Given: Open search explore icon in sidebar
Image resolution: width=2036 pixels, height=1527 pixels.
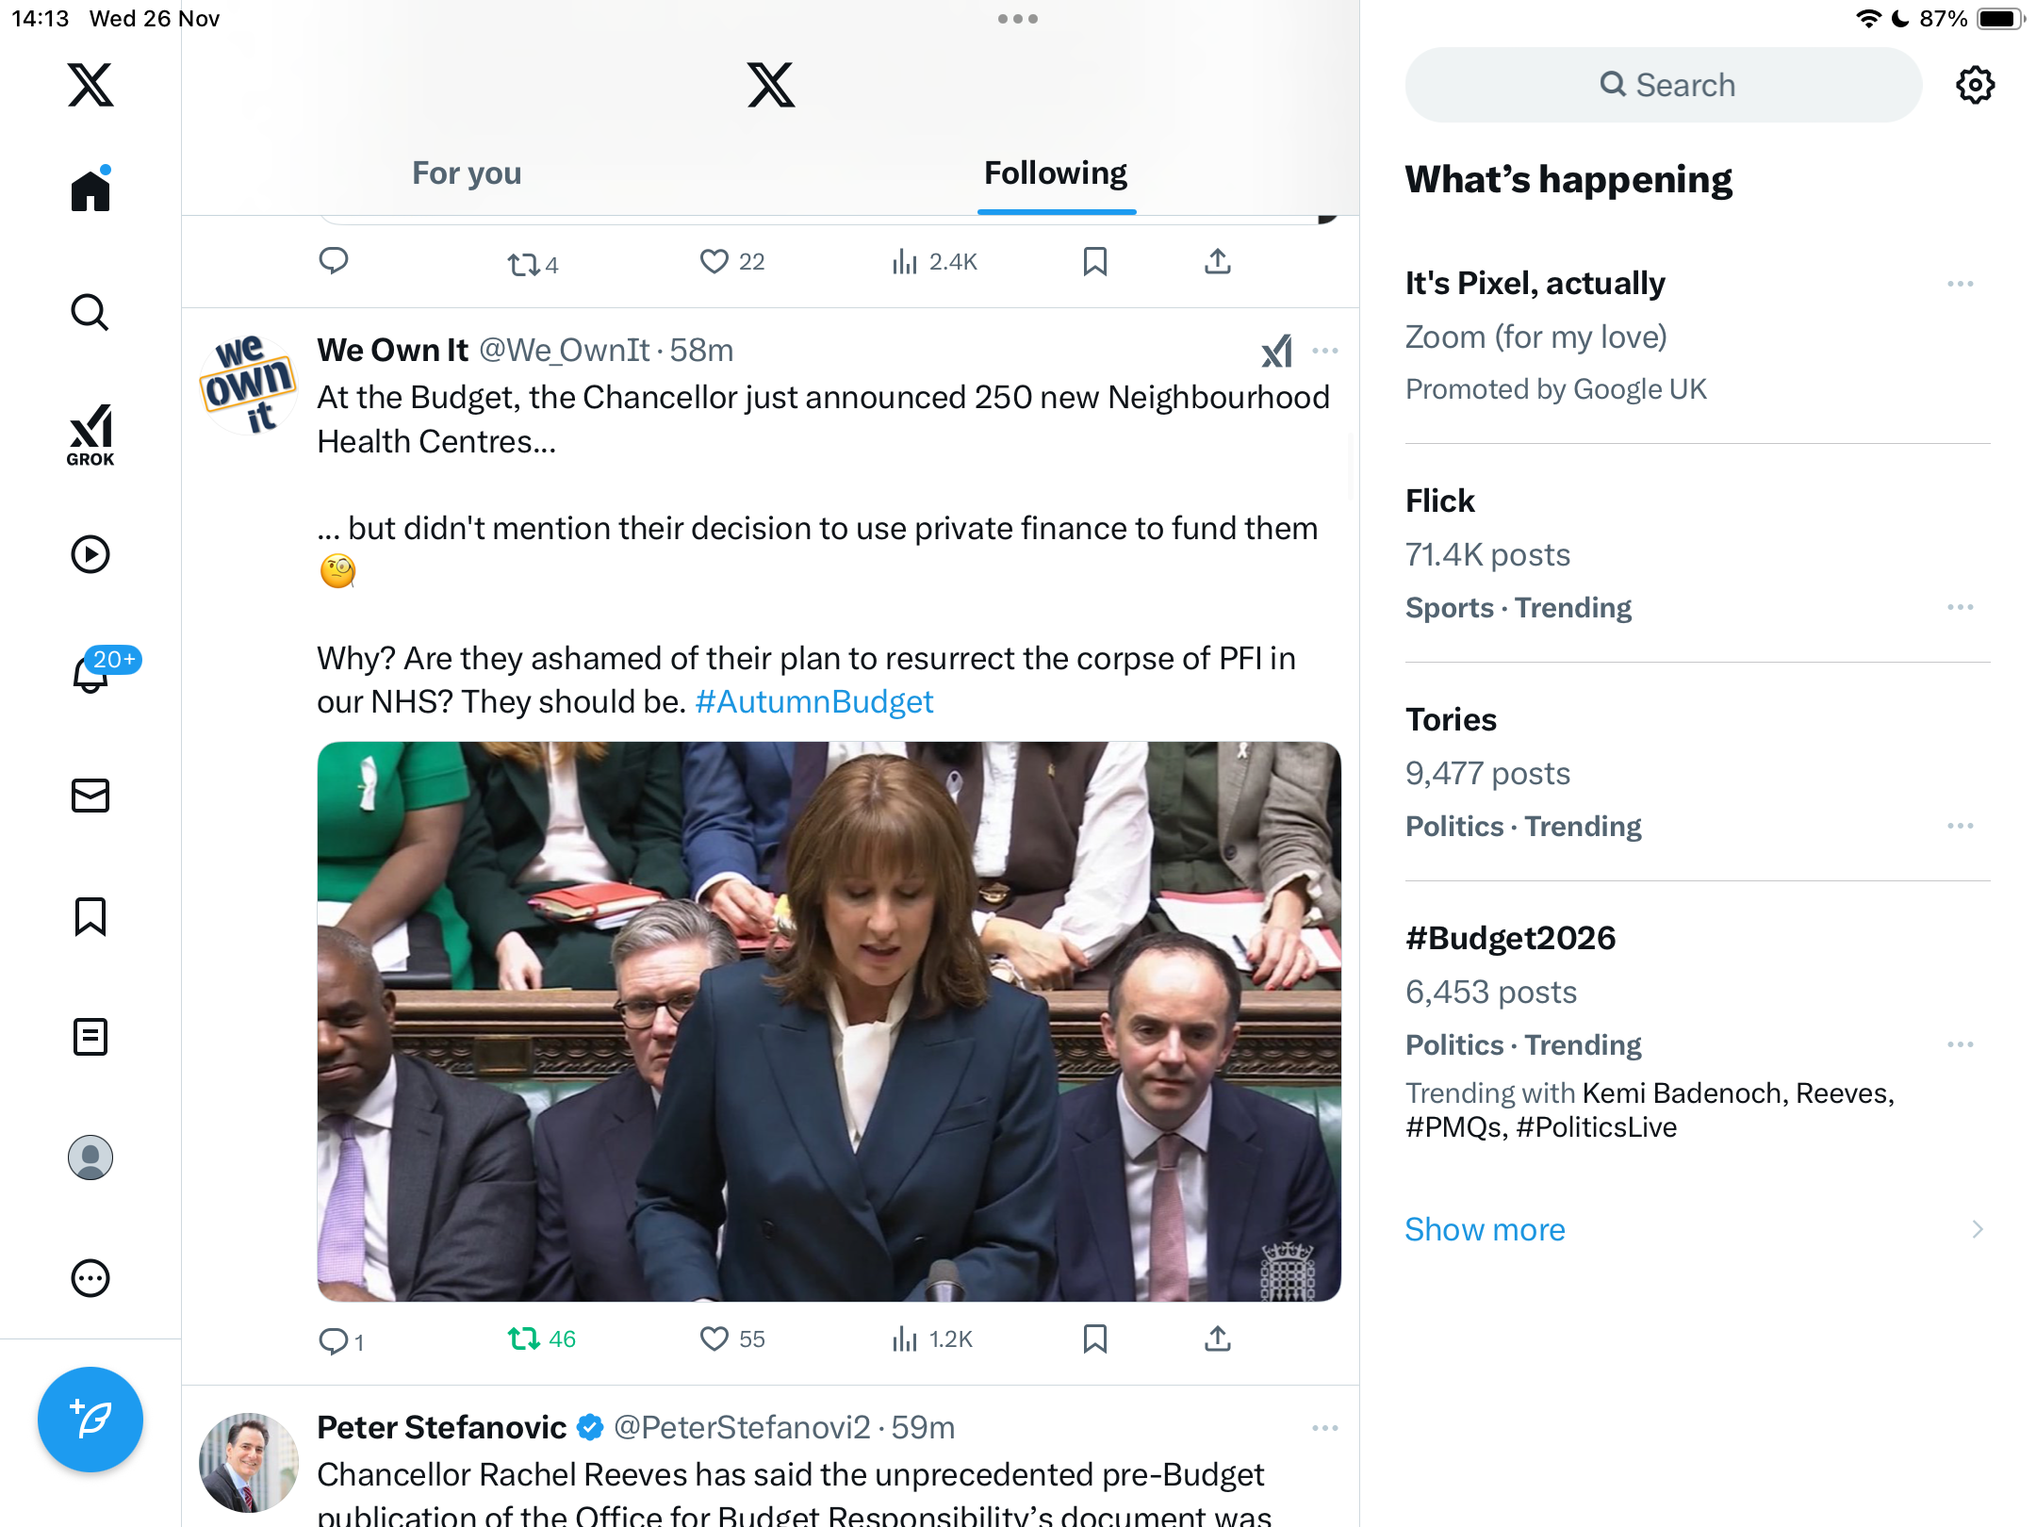Looking at the screenshot, I should pos(90,312).
